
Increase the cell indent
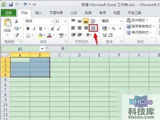[x=80, y=35]
